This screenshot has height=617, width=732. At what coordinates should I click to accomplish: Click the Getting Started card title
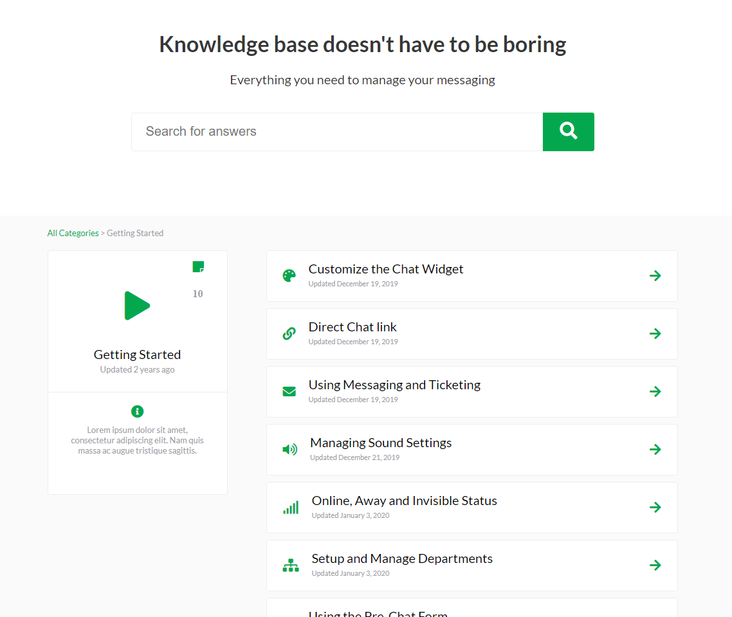click(x=137, y=355)
